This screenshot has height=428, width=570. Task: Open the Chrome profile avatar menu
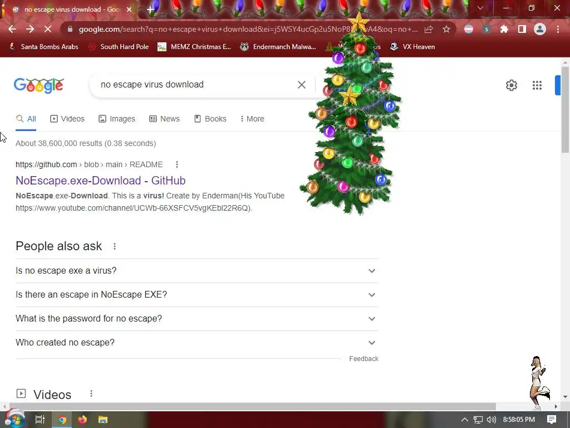coord(540,29)
